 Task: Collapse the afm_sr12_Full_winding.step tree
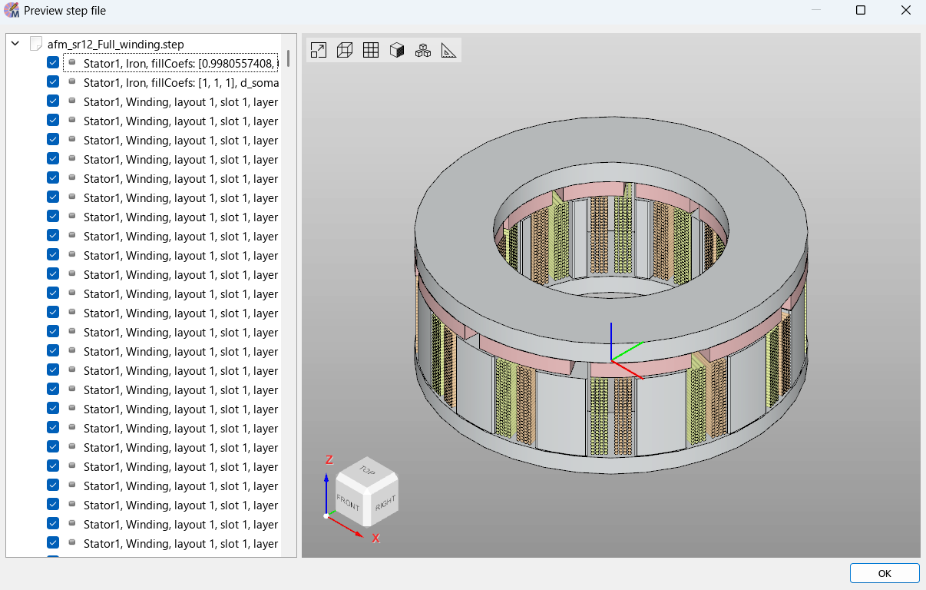pyautogui.click(x=15, y=43)
